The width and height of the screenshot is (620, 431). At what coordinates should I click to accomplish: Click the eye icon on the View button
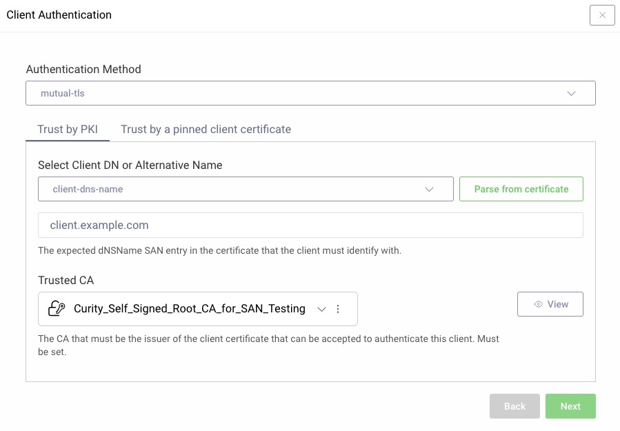tap(539, 303)
